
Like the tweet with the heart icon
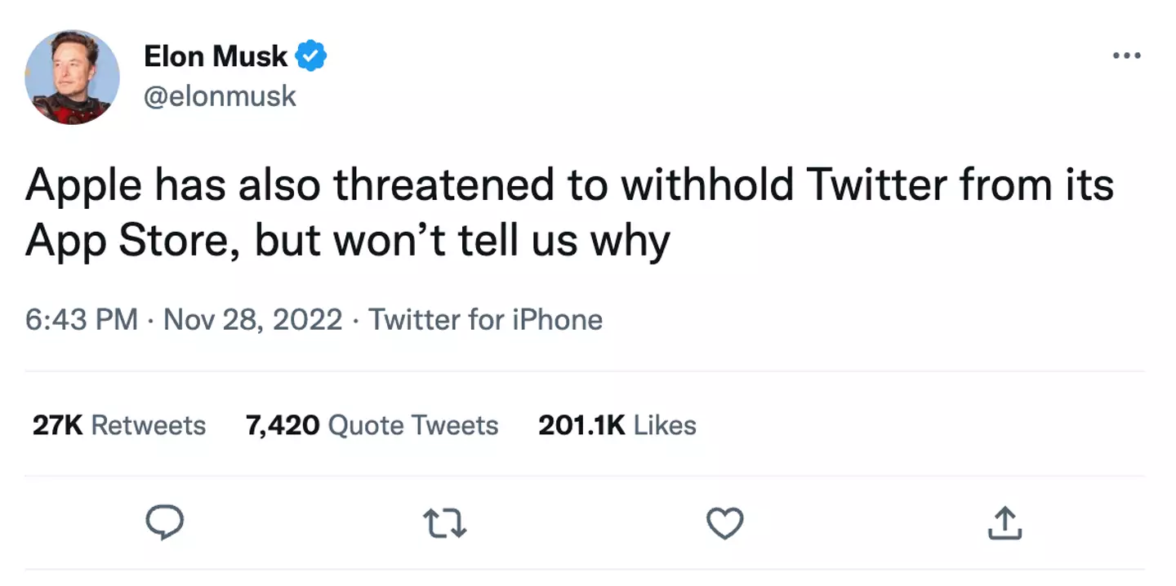pyautogui.click(x=724, y=522)
